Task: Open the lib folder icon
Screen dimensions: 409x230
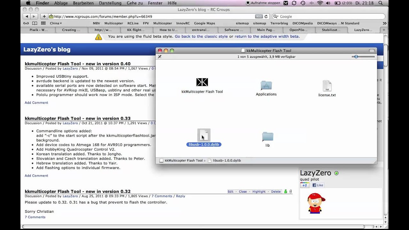Action: [x=267, y=137]
